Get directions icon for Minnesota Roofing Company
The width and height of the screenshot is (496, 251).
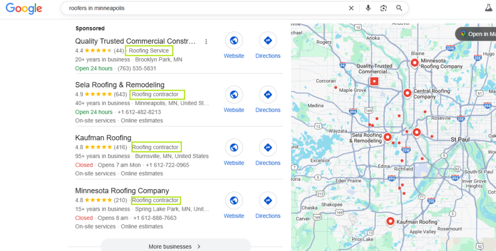268,200
